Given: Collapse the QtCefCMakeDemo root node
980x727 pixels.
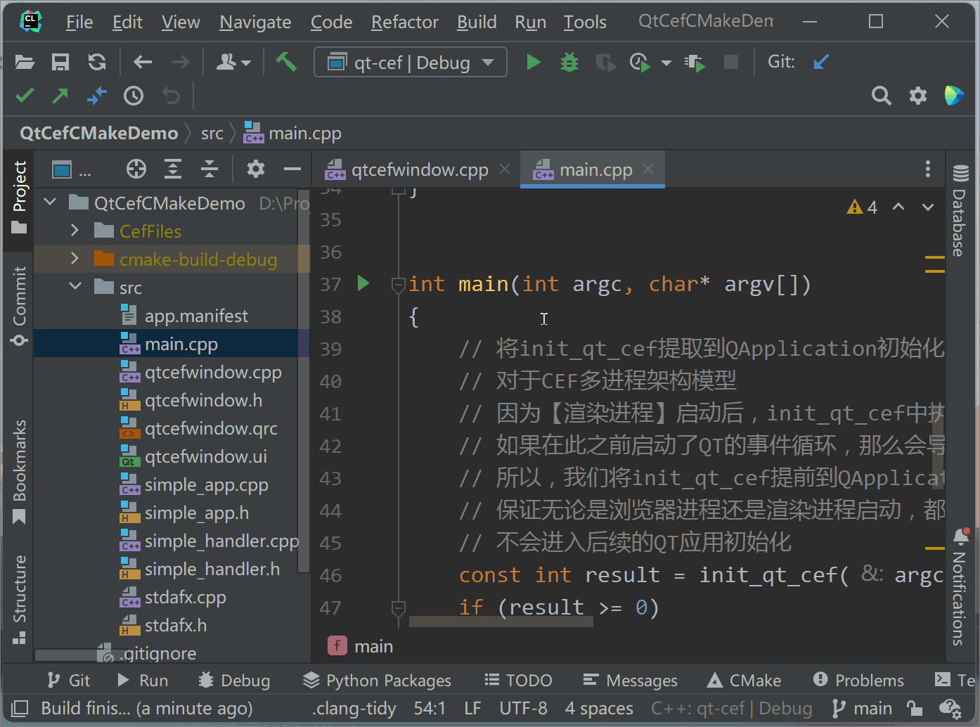Looking at the screenshot, I should click(x=50, y=202).
